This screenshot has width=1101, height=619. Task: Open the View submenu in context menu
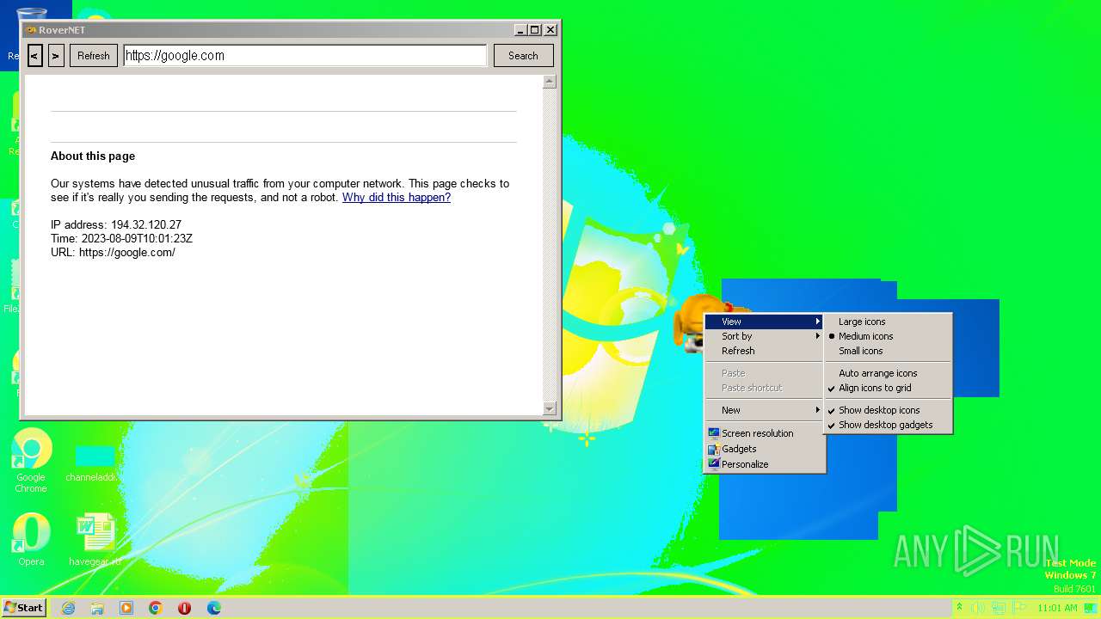pyautogui.click(x=765, y=322)
